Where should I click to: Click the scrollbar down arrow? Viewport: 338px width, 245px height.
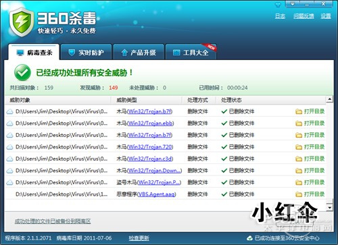(329, 207)
